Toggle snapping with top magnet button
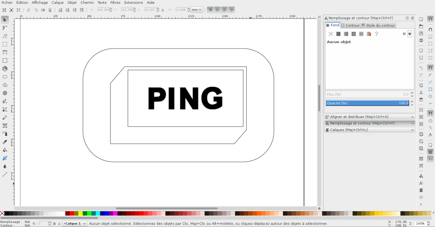 [430, 20]
